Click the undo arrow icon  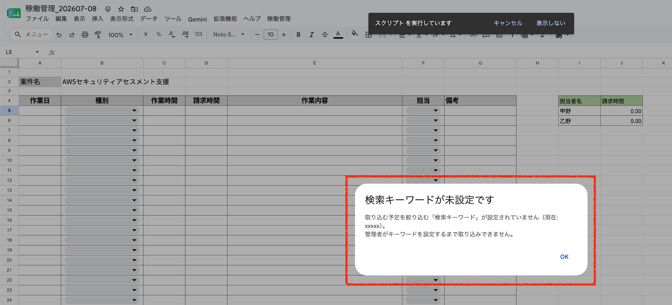[59, 35]
